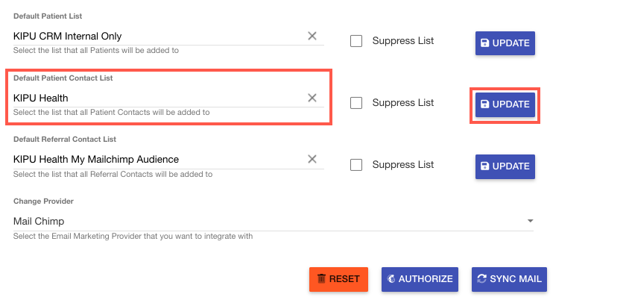Click the Authorize button's Mailchimp icon

pyautogui.click(x=391, y=279)
